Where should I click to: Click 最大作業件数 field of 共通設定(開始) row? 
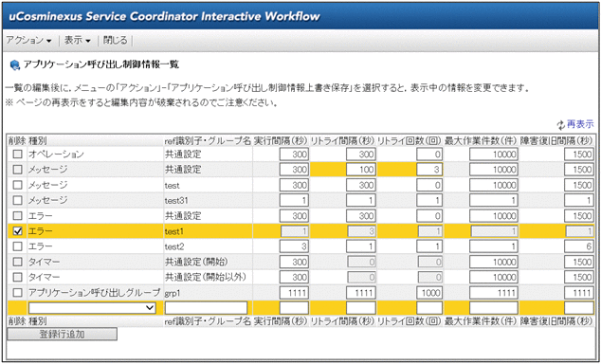tap(494, 262)
